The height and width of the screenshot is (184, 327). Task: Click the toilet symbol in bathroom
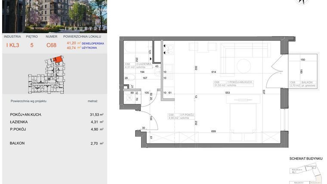tap(130, 77)
